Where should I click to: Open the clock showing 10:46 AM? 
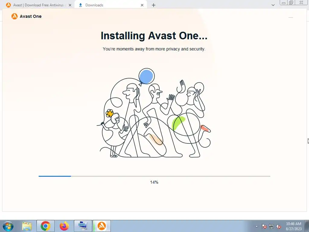click(x=294, y=226)
